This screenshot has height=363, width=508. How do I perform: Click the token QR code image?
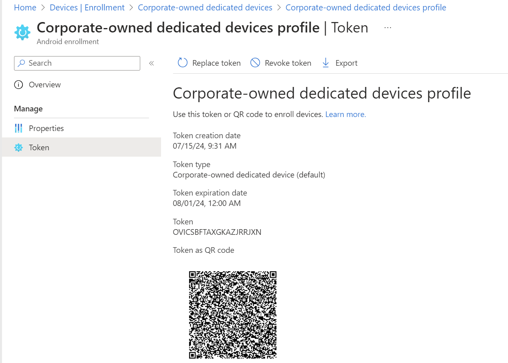point(232,315)
